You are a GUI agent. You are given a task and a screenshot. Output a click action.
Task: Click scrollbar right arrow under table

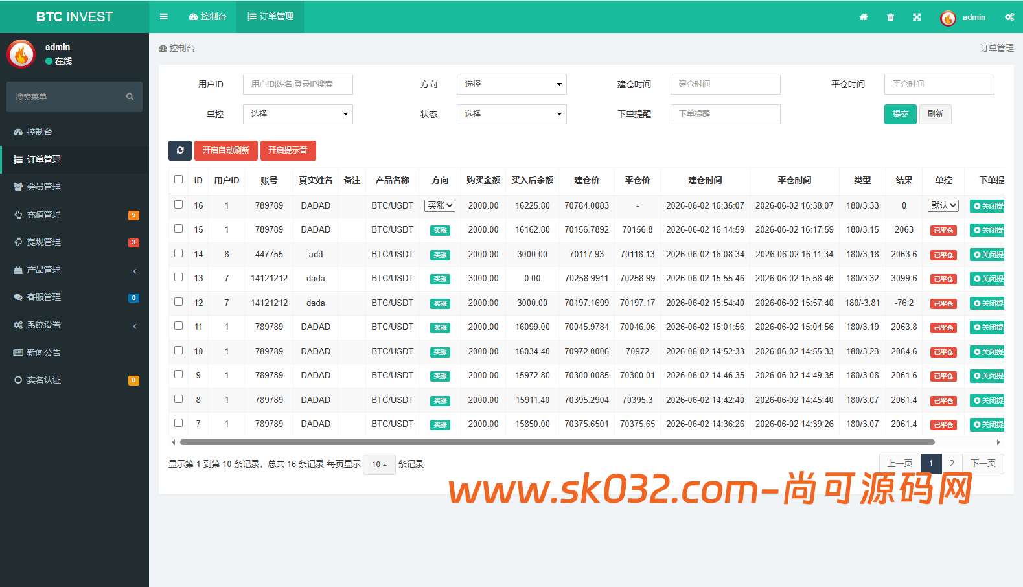coord(998,443)
